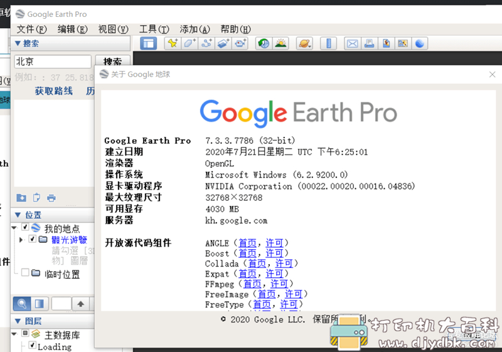
Task: Click the OpenGL renderer value
Action: (x=220, y=164)
